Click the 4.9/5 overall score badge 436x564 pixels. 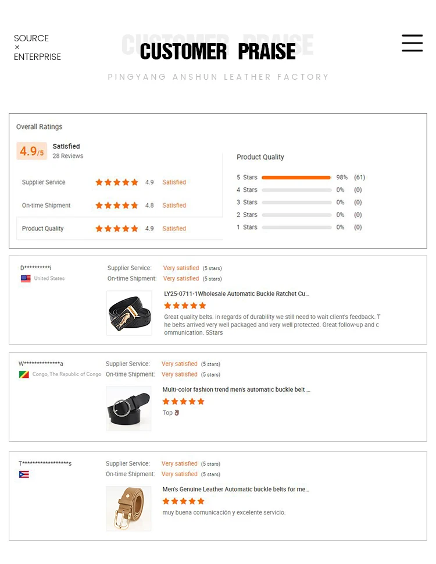[x=31, y=151]
